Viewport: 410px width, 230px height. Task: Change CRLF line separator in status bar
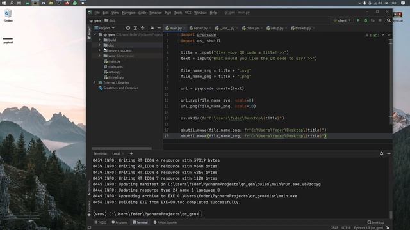(x=334, y=227)
